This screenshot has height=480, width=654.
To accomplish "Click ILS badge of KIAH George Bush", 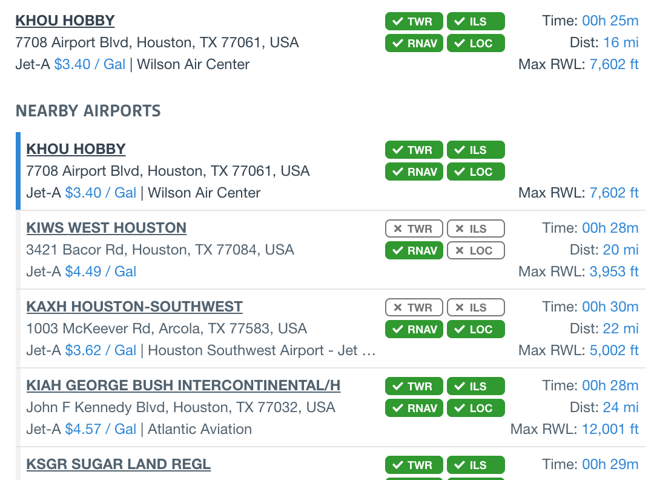I will click(x=476, y=386).
